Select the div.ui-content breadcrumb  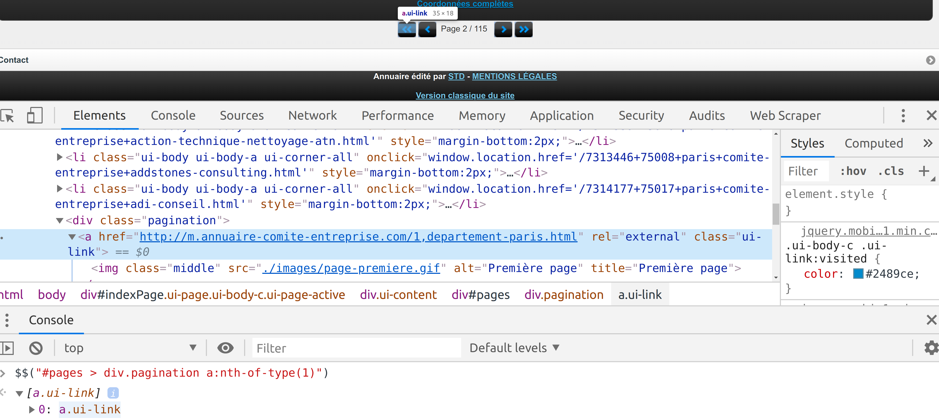(x=398, y=295)
